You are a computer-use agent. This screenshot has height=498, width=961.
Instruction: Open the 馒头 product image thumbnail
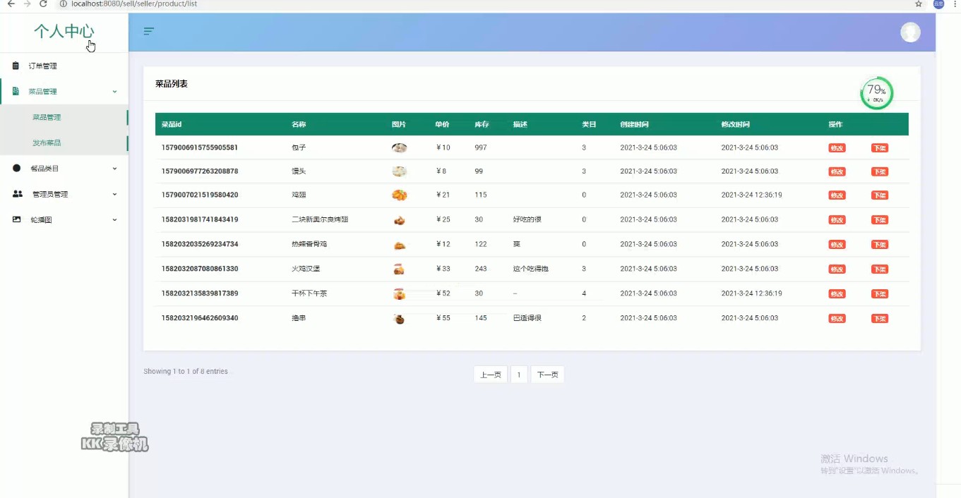click(400, 171)
